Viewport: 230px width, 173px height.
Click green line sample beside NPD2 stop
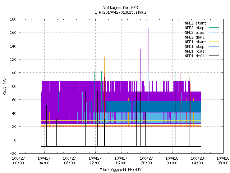(x=214, y=28)
